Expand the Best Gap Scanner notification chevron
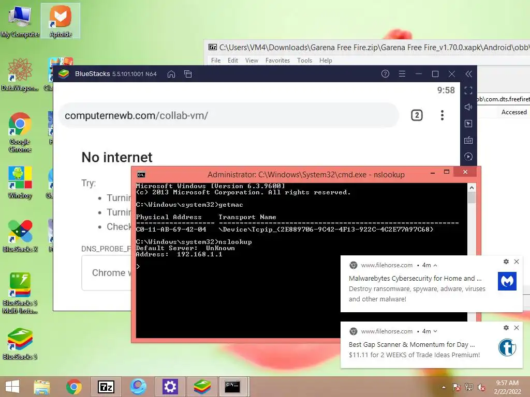Screen dimensions: 530x397 pyautogui.click(x=435, y=331)
